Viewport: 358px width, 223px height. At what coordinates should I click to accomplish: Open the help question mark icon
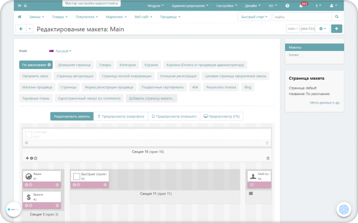pos(287,6)
